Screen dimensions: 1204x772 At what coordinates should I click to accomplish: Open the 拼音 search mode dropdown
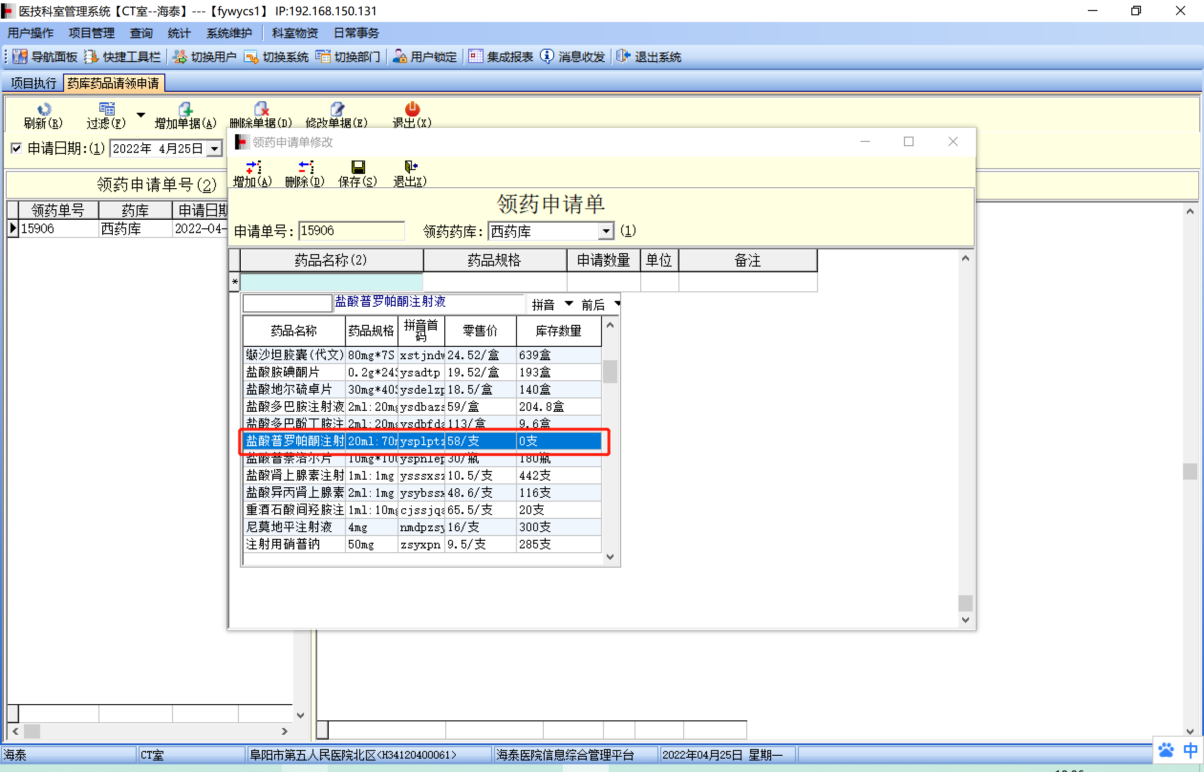569,304
